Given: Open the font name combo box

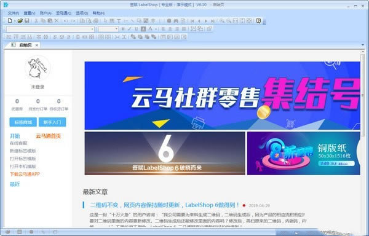Looking at the screenshot, I should (50, 29).
